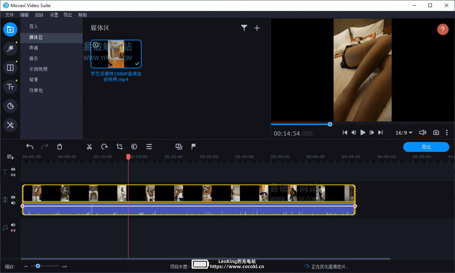
Task: Click the picture-in-picture overlay icon
Action: pos(179,147)
